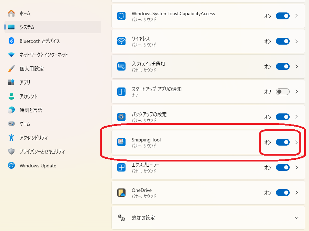The width and height of the screenshot is (309, 231).
Task: Click the personalization paintbrush icon
Action: coord(11,68)
